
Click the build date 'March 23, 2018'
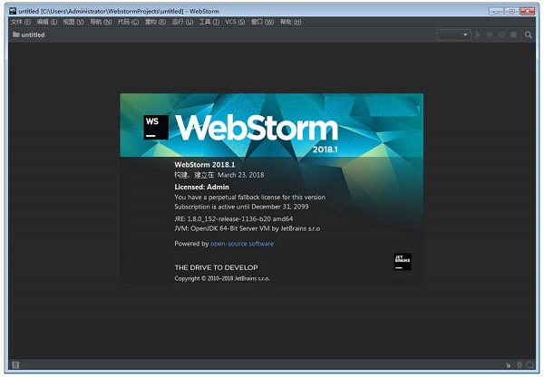(x=241, y=175)
